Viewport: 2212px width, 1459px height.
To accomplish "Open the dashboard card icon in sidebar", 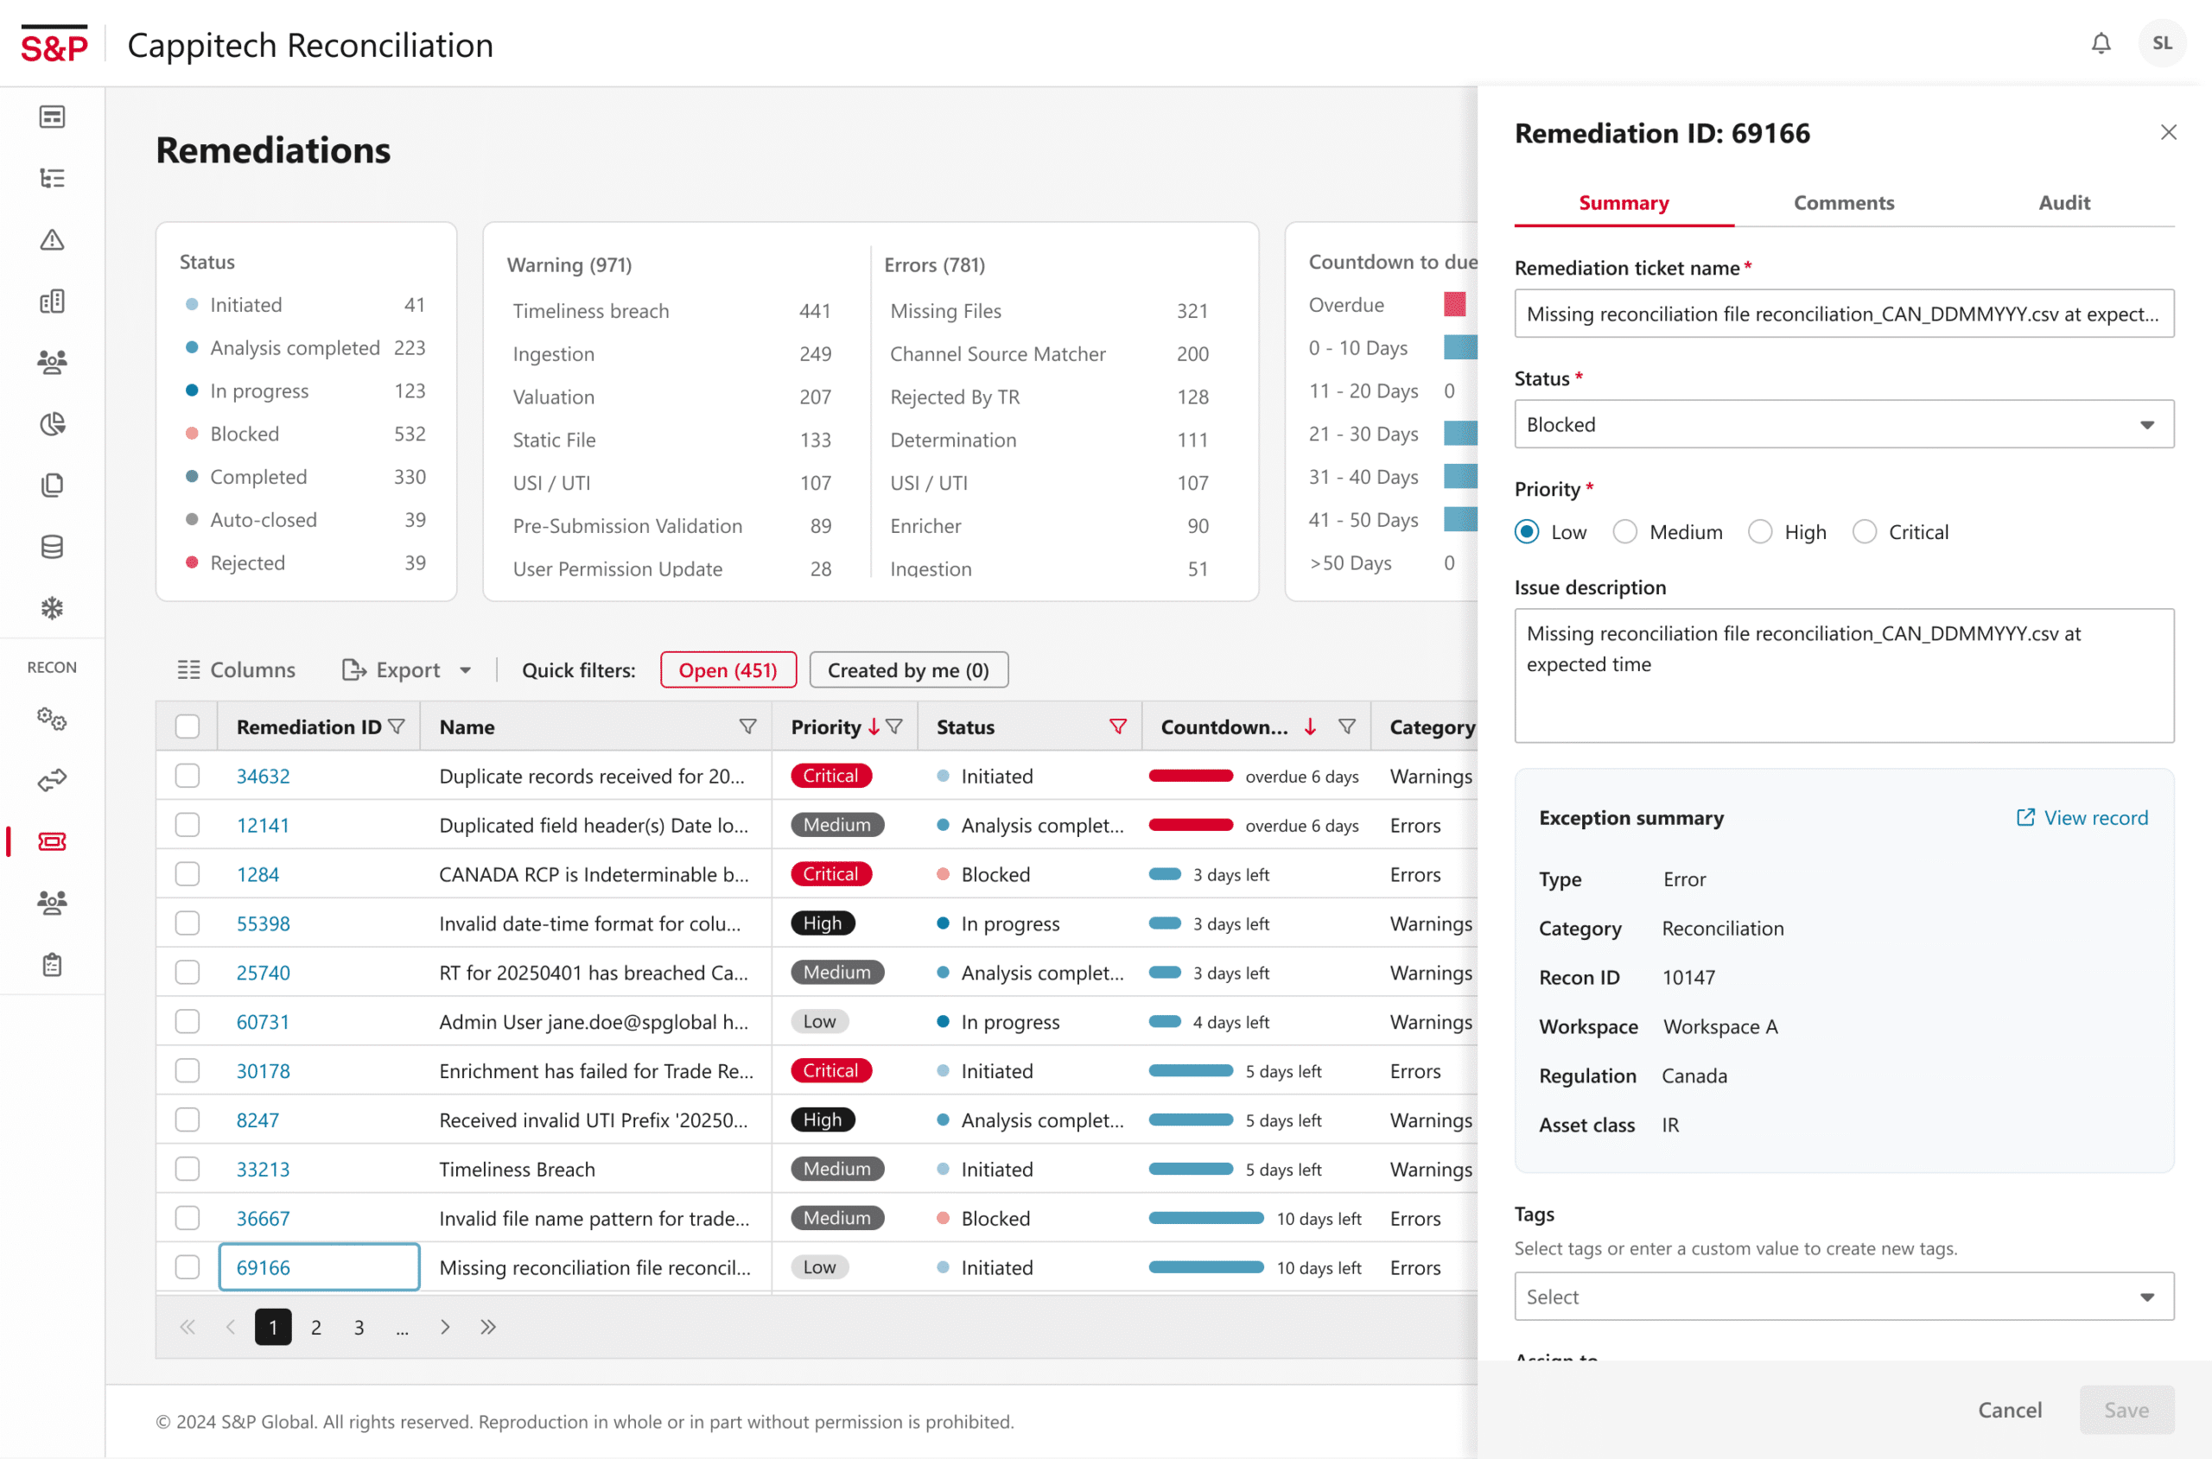I will click(x=52, y=117).
